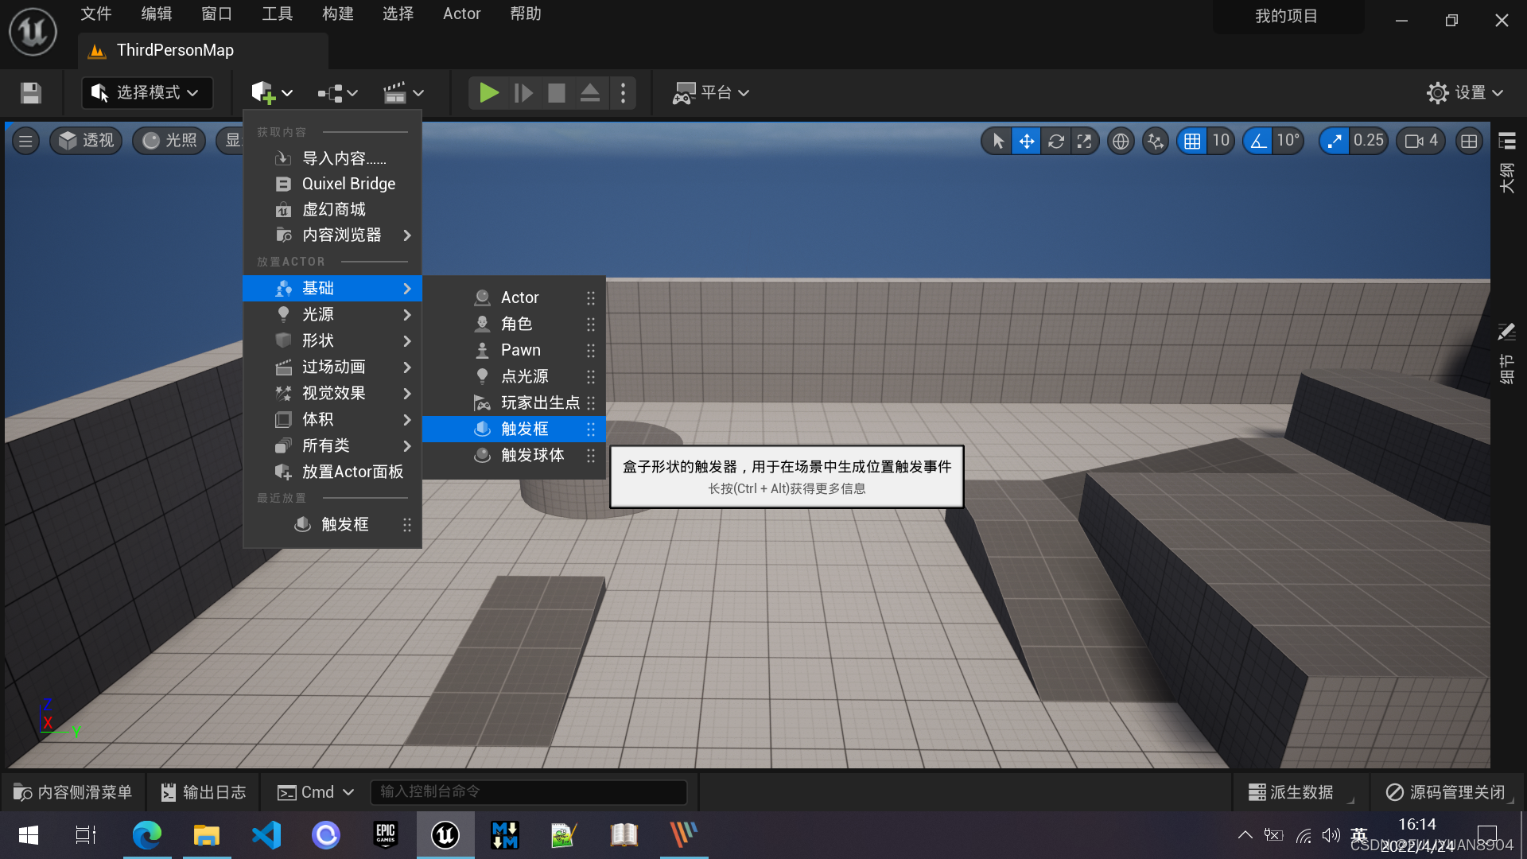
Task: Toggle grid snapping on or off
Action: (1191, 142)
